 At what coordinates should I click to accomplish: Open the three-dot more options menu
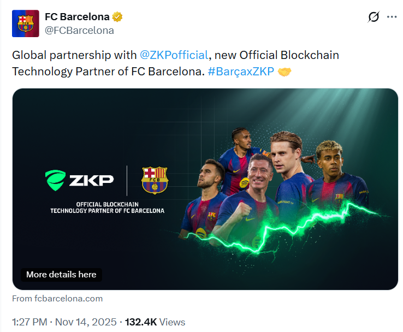pyautogui.click(x=392, y=17)
